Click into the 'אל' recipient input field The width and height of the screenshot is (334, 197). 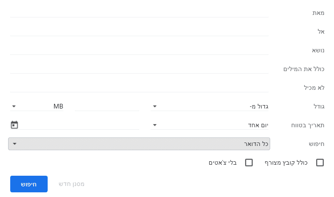[x=139, y=31]
